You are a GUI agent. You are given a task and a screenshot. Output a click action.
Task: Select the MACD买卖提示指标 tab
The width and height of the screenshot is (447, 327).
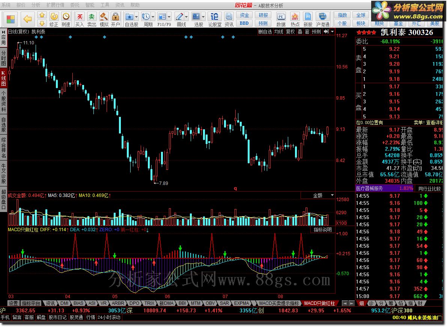[x=279, y=303]
